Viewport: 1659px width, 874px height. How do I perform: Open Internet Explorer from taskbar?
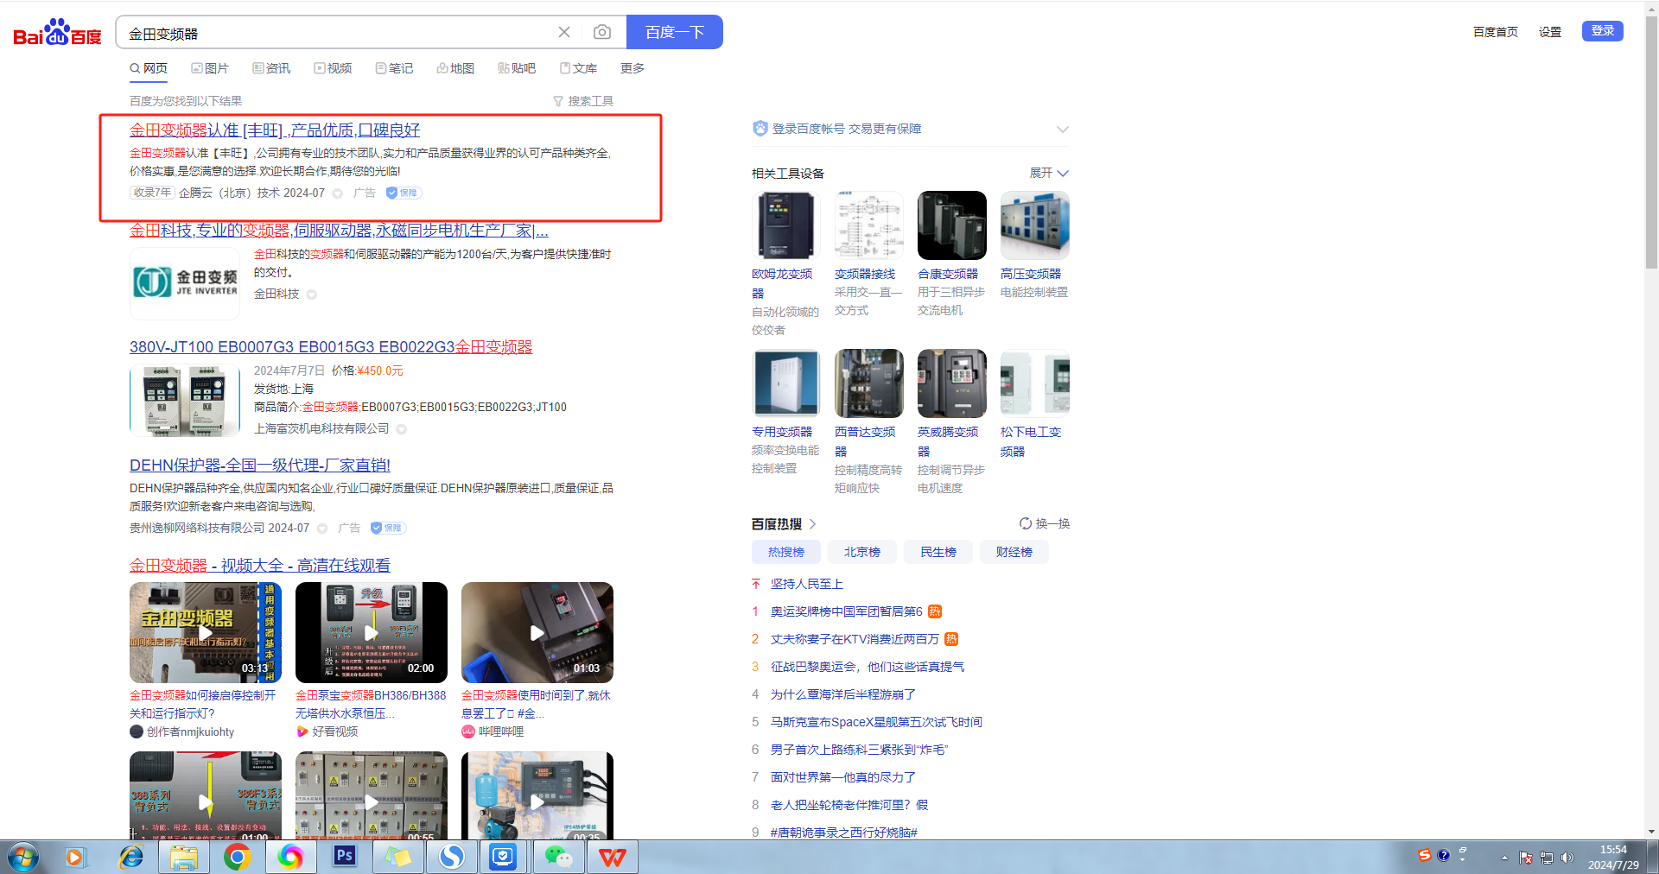(131, 857)
